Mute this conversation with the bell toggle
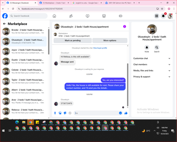The image size is (177, 142). 147,48
